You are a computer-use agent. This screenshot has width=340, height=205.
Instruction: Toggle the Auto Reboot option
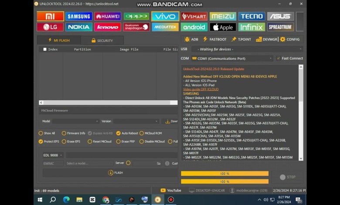pyautogui.click(x=127, y=133)
